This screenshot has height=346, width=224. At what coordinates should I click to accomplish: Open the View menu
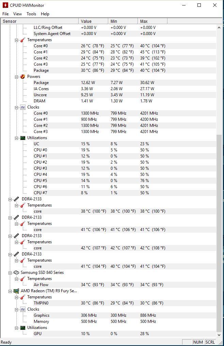(x=17, y=14)
